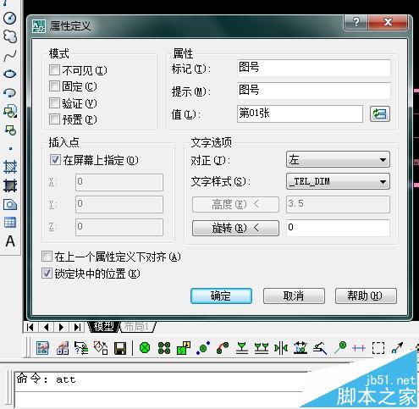
Task: Close the 属性定义 dialog with X
Action: (388, 22)
